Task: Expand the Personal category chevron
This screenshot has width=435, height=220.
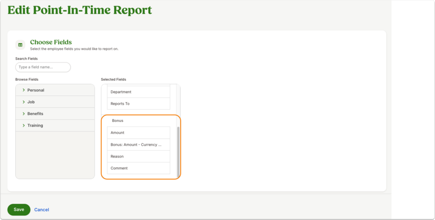Action: pos(23,90)
